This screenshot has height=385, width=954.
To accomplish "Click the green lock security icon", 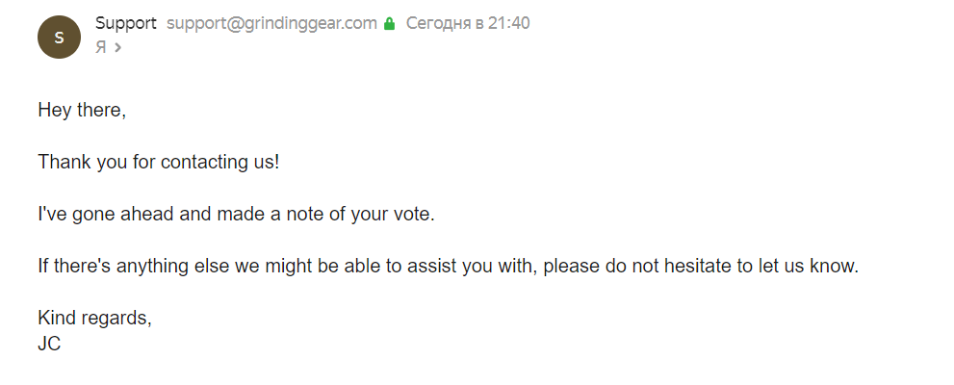I will [x=389, y=24].
